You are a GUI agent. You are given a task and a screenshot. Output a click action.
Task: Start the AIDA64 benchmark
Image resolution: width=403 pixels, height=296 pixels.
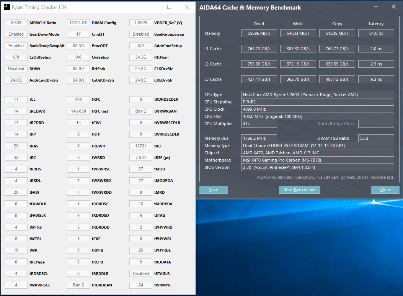pos(299,190)
